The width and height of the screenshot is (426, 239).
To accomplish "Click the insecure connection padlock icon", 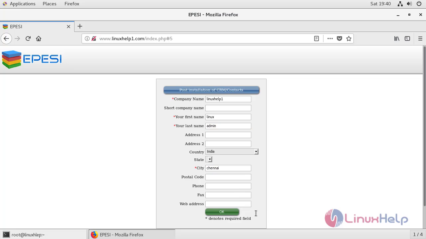I will click(94, 39).
